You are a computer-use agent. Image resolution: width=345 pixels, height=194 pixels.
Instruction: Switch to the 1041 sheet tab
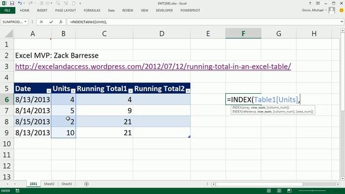33,184
